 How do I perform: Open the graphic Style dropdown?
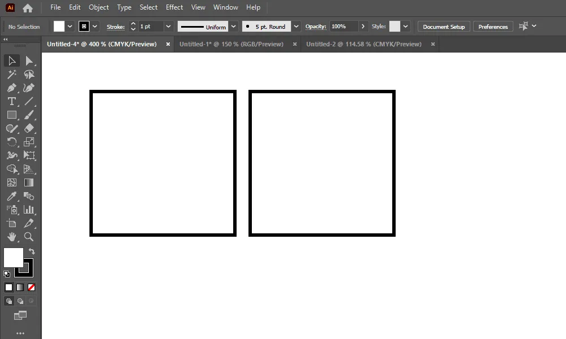(x=405, y=27)
